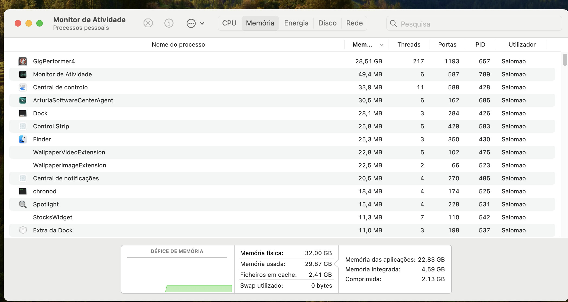Click the Central de notificações icon

(23, 178)
